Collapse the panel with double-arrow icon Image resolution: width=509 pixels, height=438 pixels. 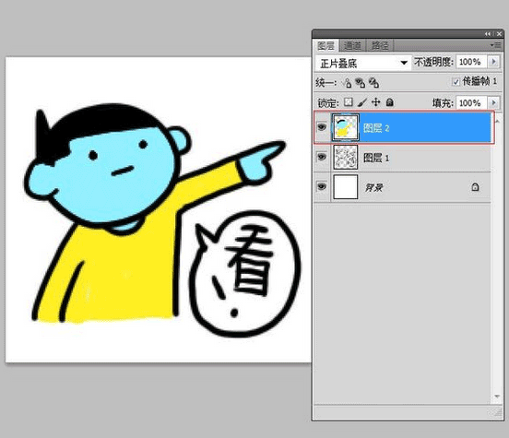pos(488,34)
